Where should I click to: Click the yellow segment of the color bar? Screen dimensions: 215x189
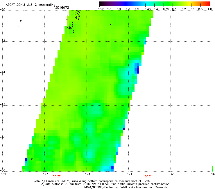tap(189, 4)
